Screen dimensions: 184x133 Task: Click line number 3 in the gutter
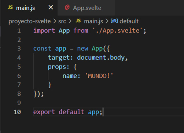19,48
